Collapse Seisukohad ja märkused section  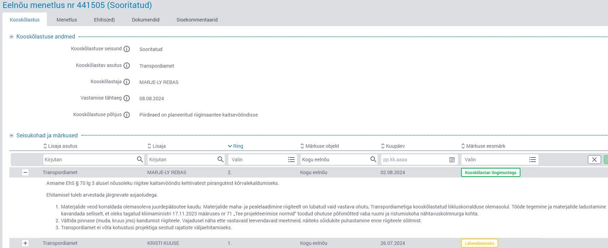click(11, 136)
